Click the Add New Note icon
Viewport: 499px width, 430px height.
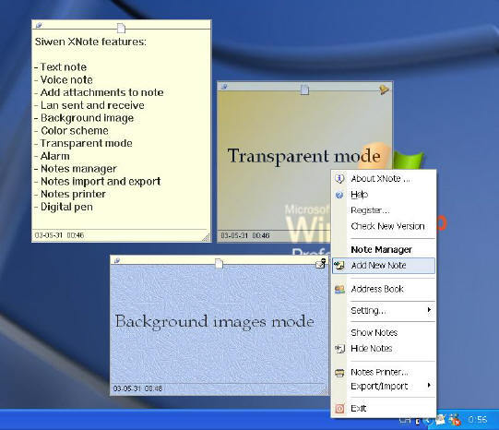tap(339, 266)
